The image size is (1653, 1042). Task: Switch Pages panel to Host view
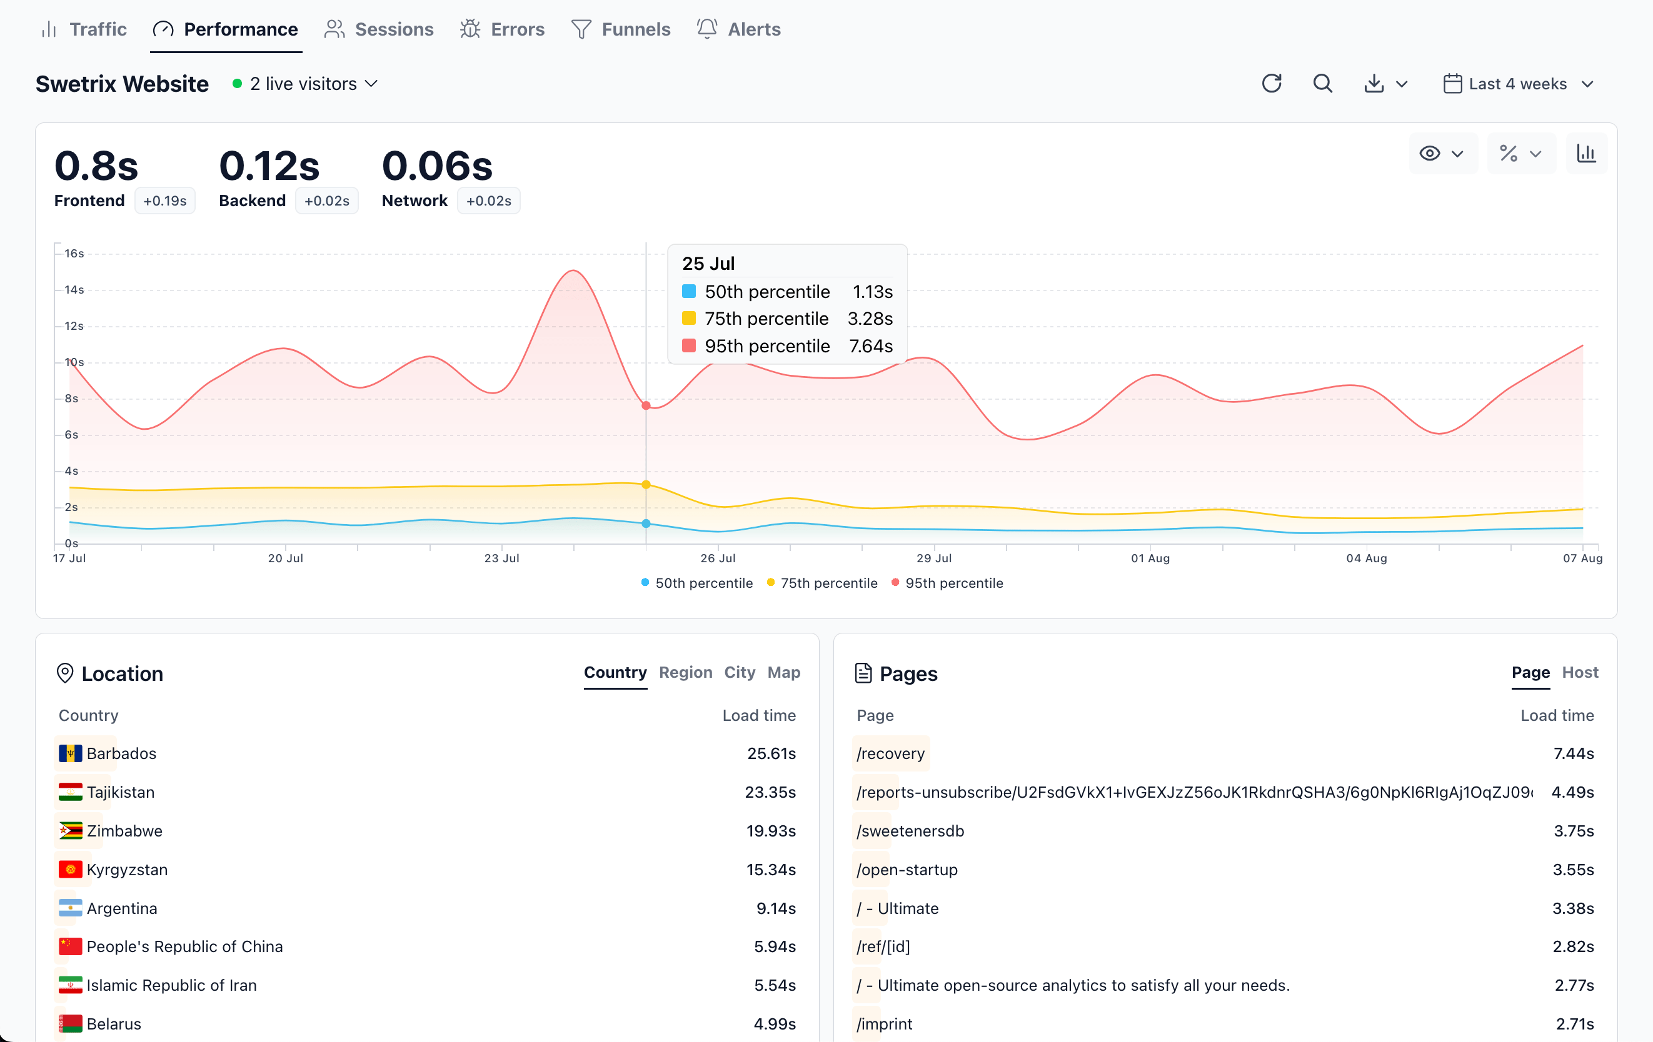[x=1580, y=672]
